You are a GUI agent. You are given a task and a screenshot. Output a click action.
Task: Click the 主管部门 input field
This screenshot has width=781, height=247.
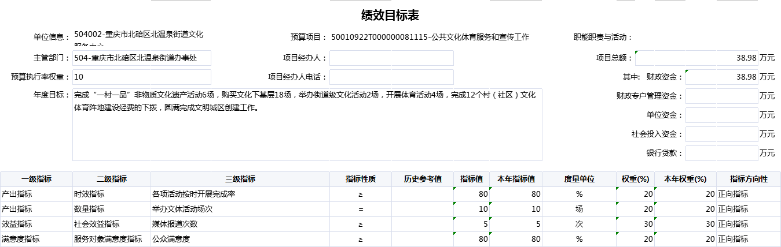(x=141, y=58)
